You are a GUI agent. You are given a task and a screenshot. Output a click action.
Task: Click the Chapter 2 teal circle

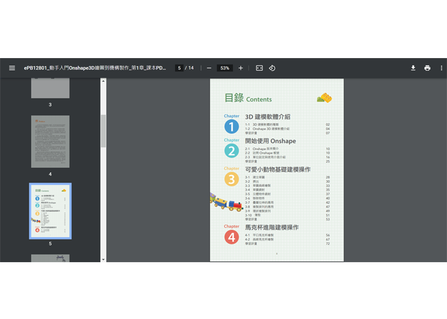click(x=231, y=151)
